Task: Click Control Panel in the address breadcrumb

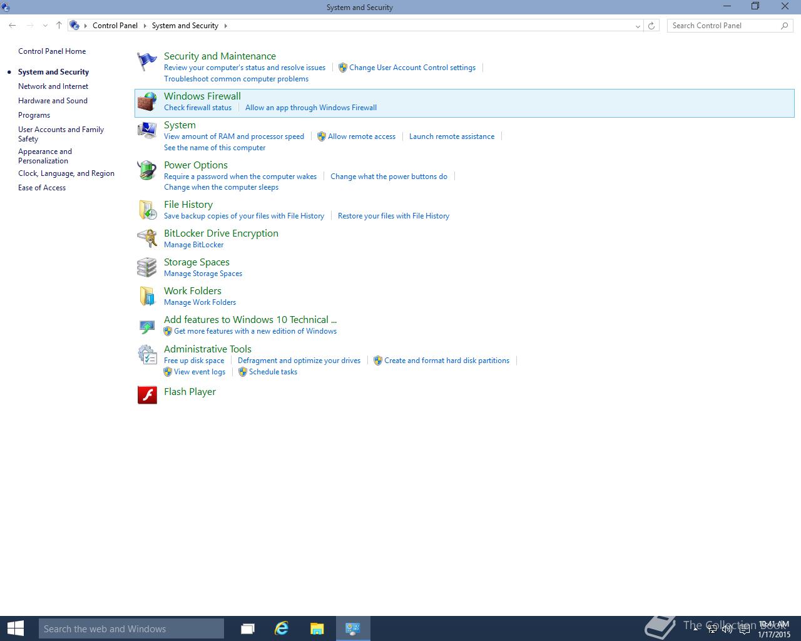Action: pos(115,26)
